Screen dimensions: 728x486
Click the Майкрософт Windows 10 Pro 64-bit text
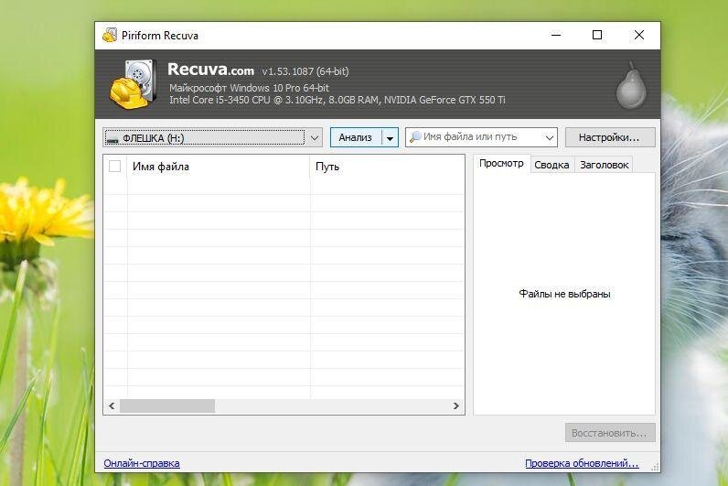pos(249,88)
